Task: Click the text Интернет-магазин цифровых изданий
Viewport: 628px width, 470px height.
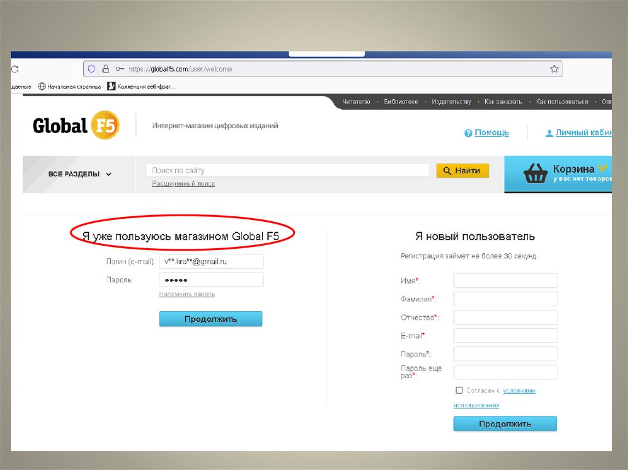Action: pyautogui.click(x=215, y=126)
